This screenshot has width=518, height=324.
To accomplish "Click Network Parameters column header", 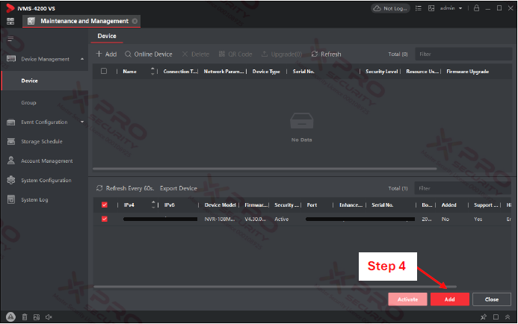I will [223, 72].
